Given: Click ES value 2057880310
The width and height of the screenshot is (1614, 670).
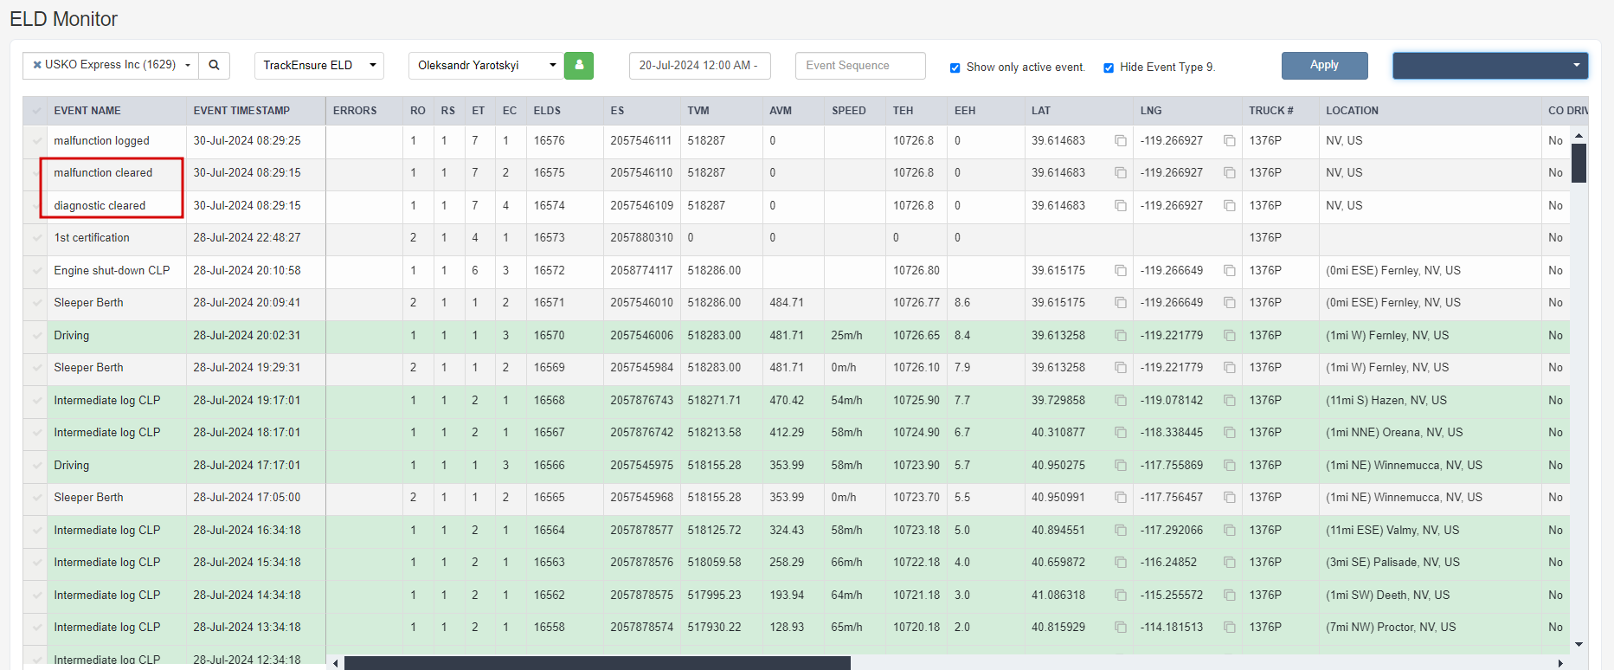Looking at the screenshot, I should [x=641, y=237].
